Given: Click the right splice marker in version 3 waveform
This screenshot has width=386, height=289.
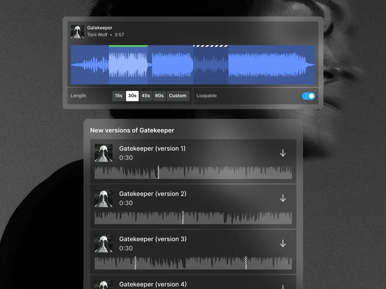Looking at the screenshot, I should (246, 263).
